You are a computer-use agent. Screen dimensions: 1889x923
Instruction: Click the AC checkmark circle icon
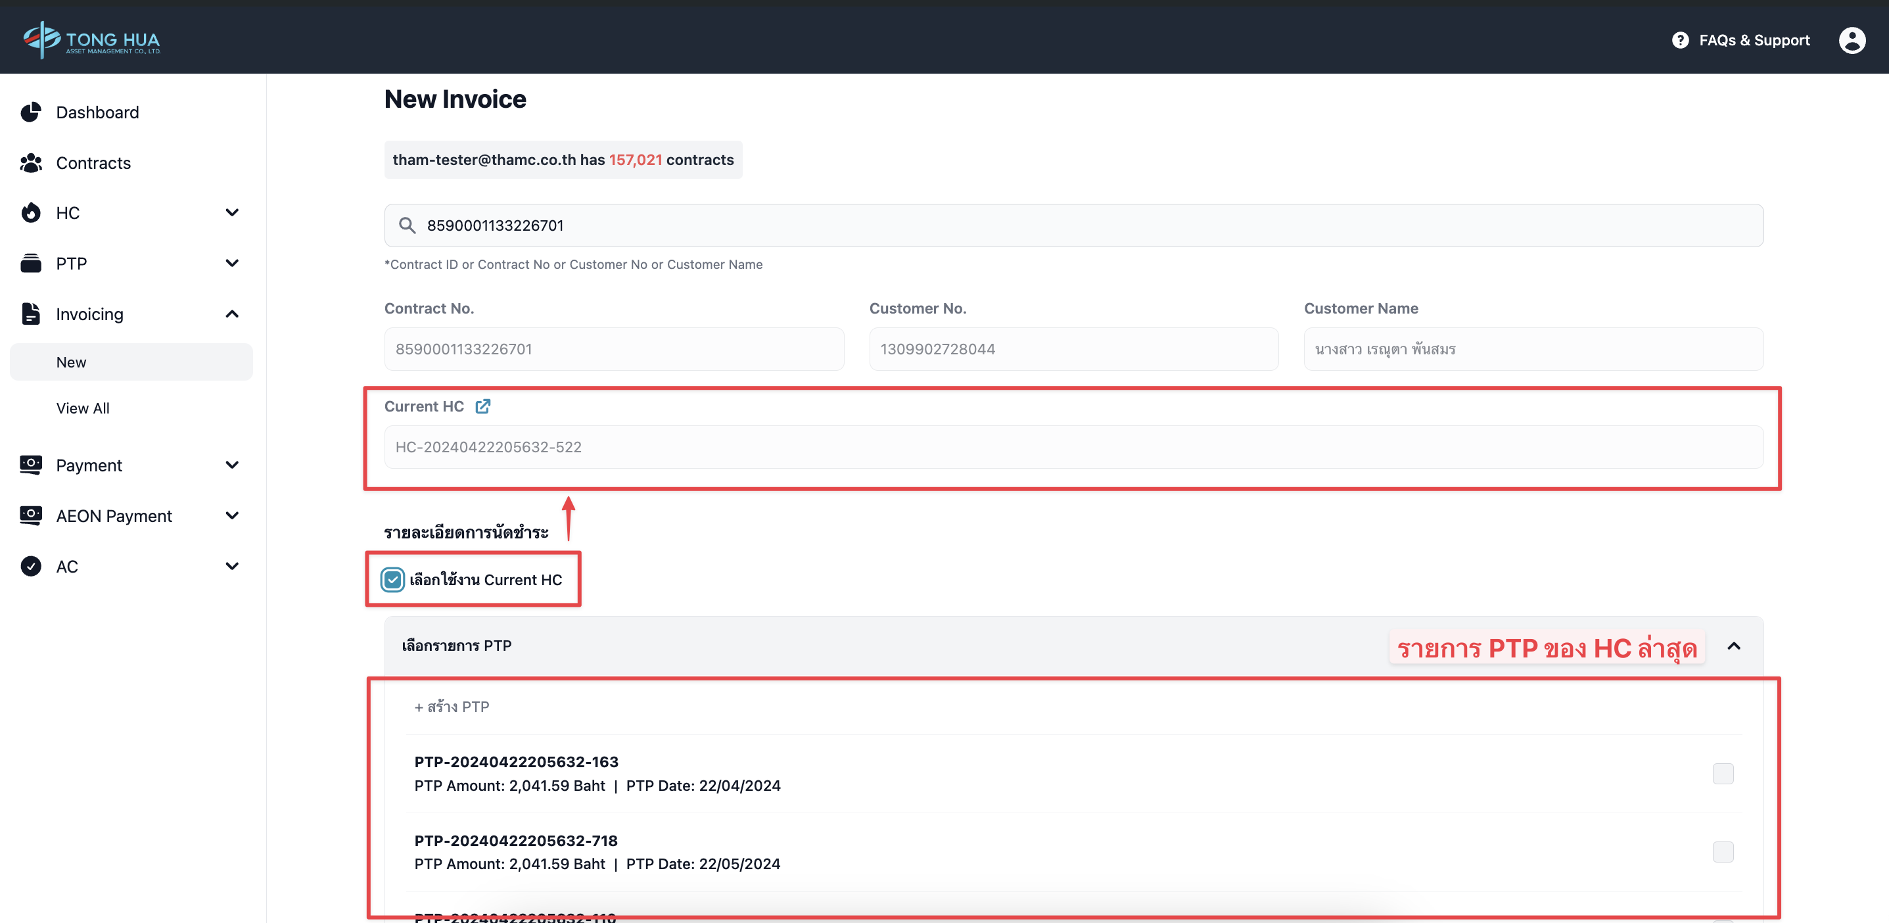click(31, 567)
